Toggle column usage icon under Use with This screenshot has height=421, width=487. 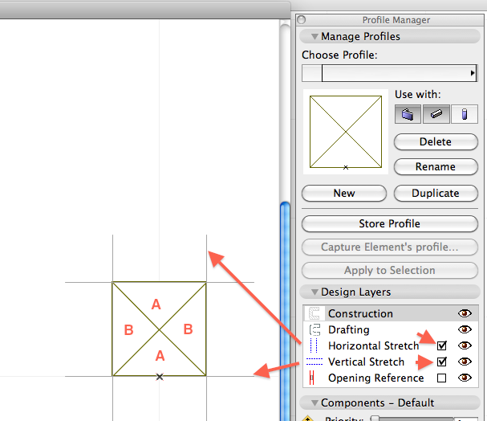[x=465, y=114]
